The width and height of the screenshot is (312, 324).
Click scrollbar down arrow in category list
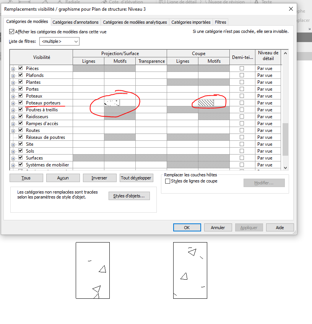pyautogui.click(x=285, y=167)
